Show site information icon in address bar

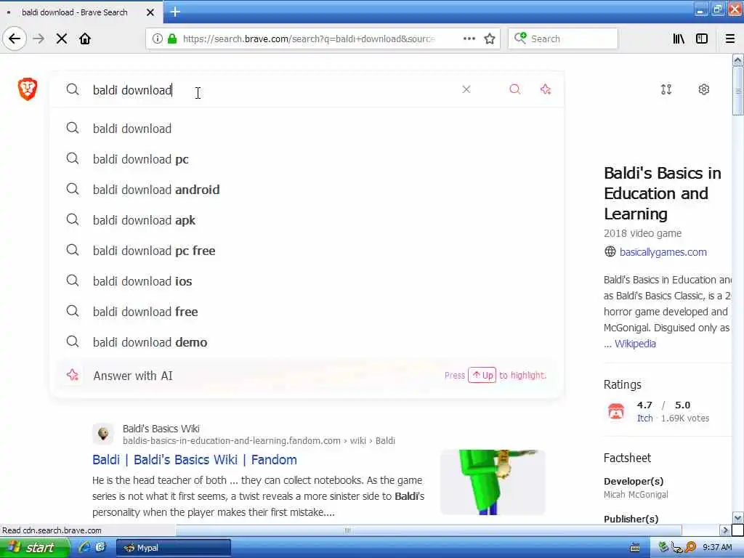(x=157, y=39)
